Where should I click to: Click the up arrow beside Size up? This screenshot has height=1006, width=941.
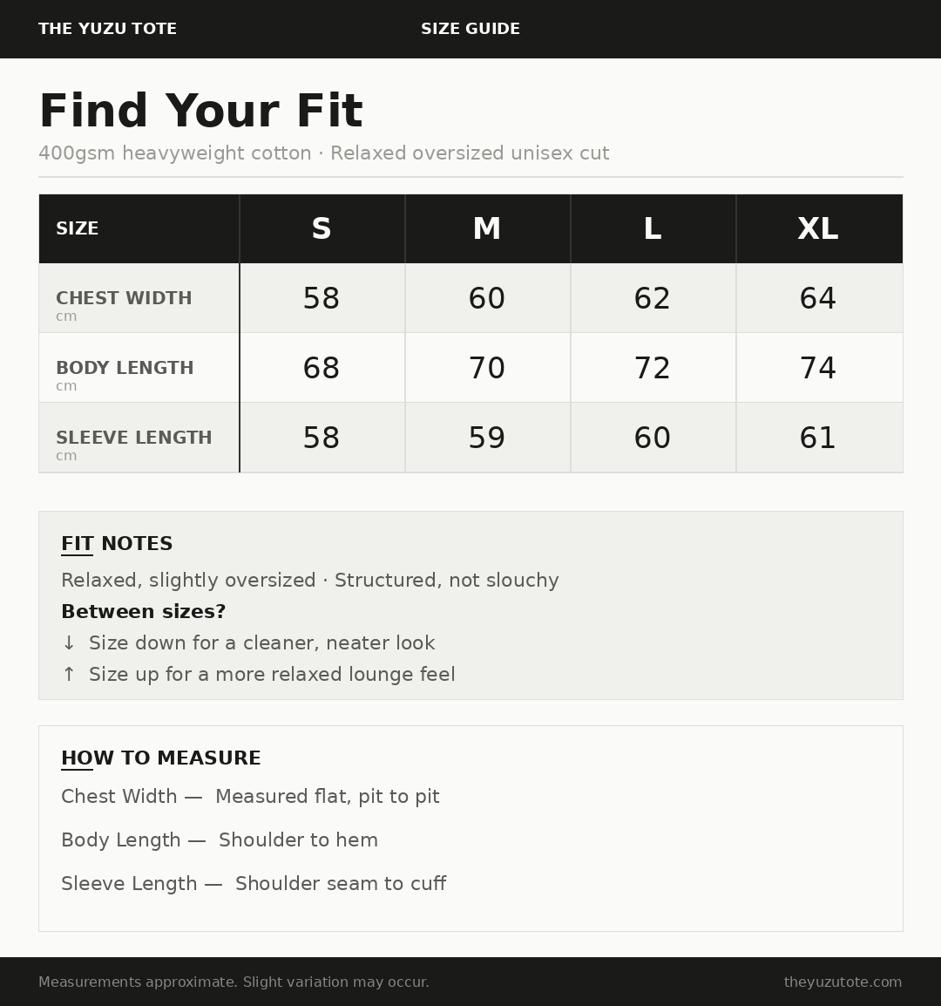69,675
